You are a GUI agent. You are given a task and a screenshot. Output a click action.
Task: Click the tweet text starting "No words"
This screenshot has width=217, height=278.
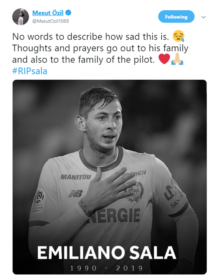click(x=90, y=37)
